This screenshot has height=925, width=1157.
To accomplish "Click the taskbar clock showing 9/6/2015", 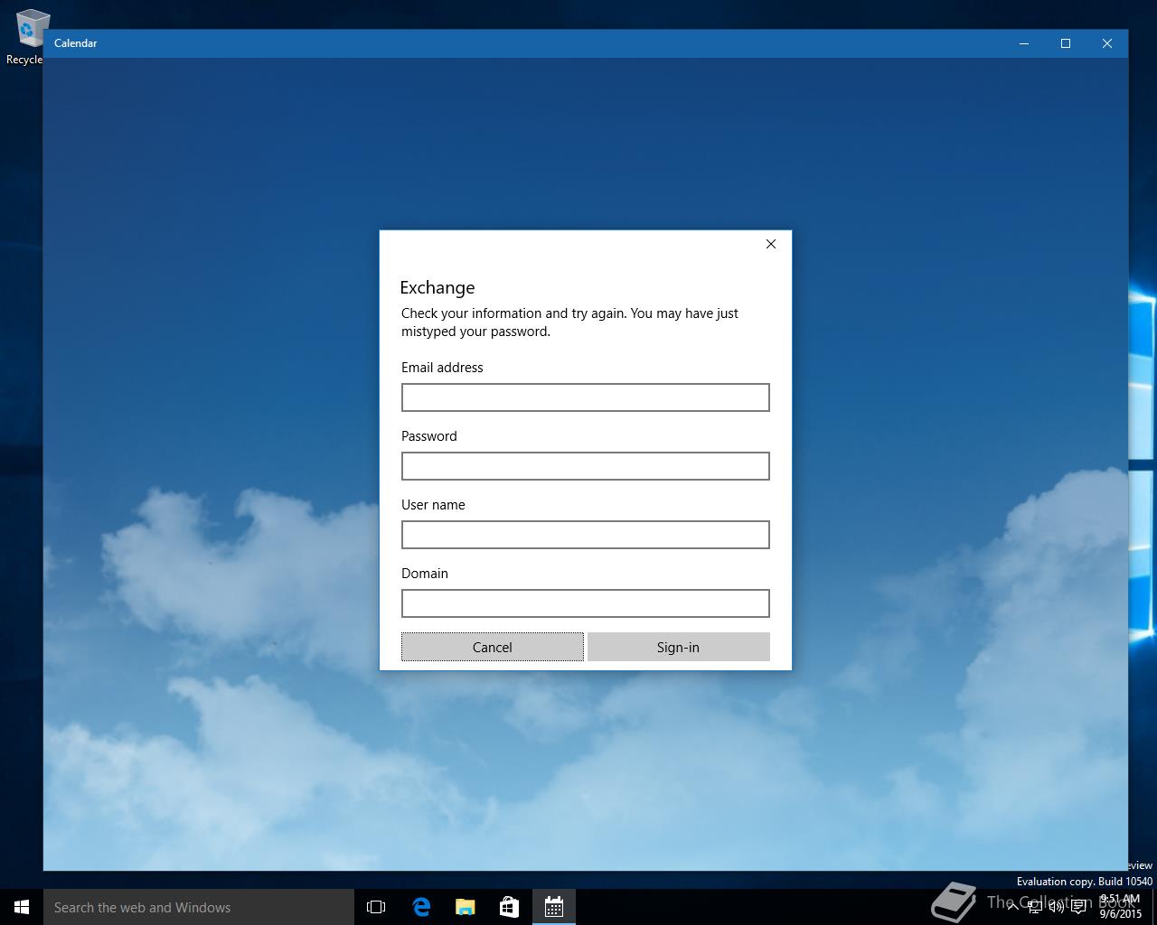I will [x=1121, y=907].
